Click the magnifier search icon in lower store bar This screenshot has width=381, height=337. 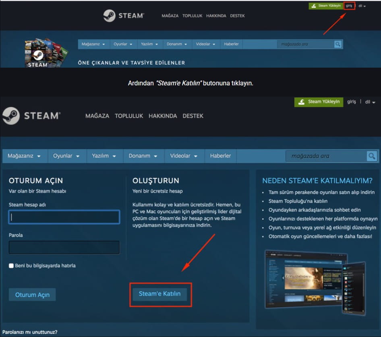coord(372,156)
